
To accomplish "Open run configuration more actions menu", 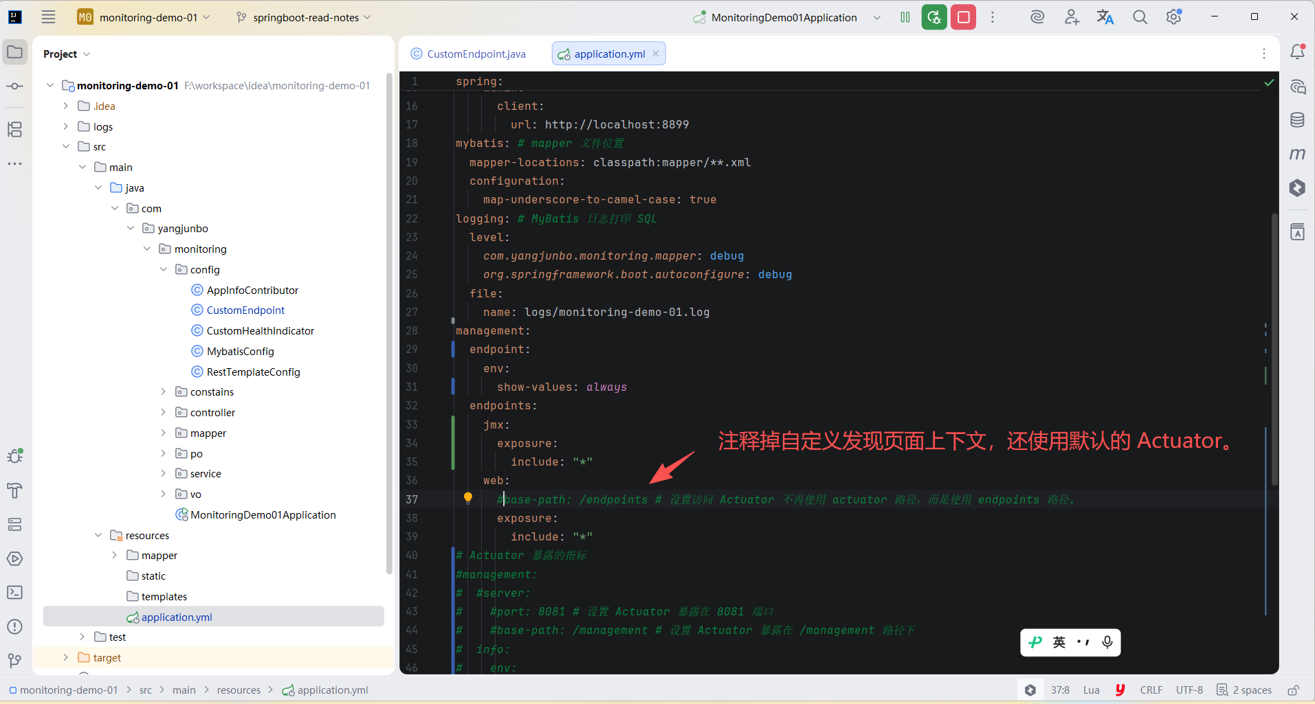I will click(993, 17).
